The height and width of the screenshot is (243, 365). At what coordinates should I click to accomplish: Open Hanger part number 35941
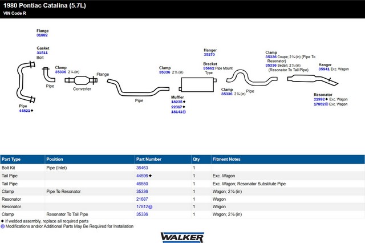[x=324, y=69]
